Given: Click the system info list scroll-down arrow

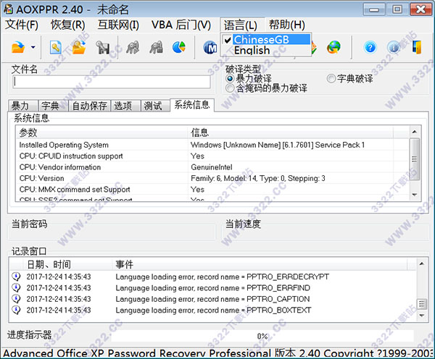Looking at the screenshot, I should tap(415, 195).
